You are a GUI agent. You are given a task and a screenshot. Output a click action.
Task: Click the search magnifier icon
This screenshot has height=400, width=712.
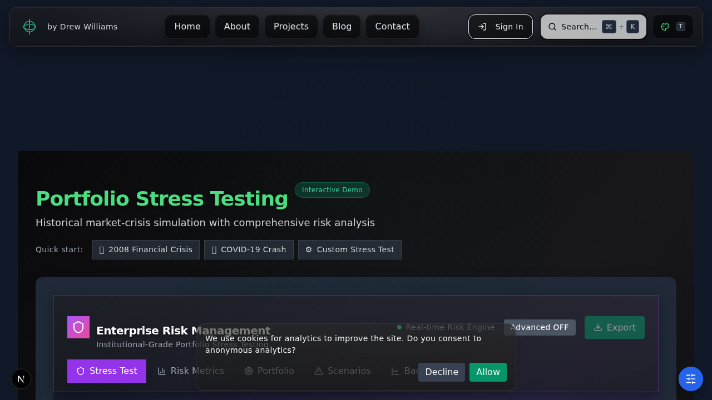tap(552, 26)
